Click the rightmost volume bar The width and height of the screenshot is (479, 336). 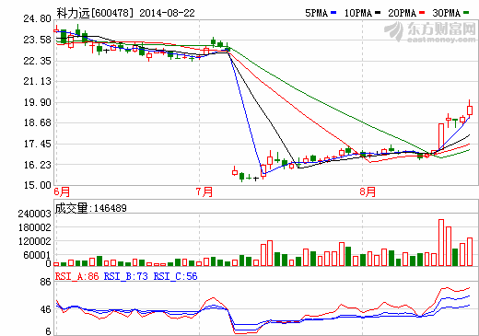(x=470, y=252)
